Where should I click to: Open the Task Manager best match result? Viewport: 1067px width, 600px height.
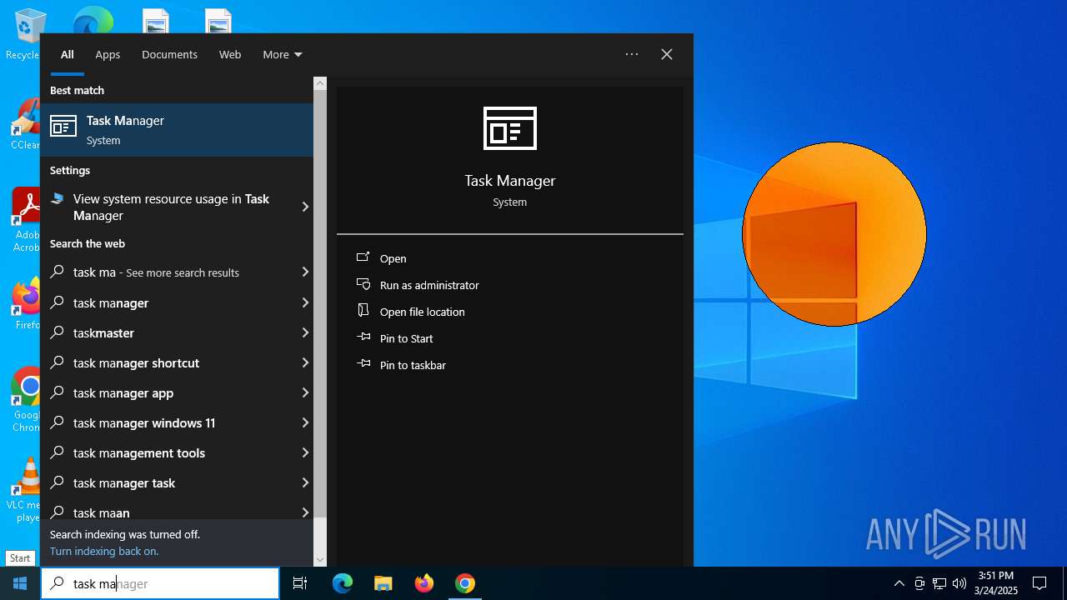coord(177,130)
